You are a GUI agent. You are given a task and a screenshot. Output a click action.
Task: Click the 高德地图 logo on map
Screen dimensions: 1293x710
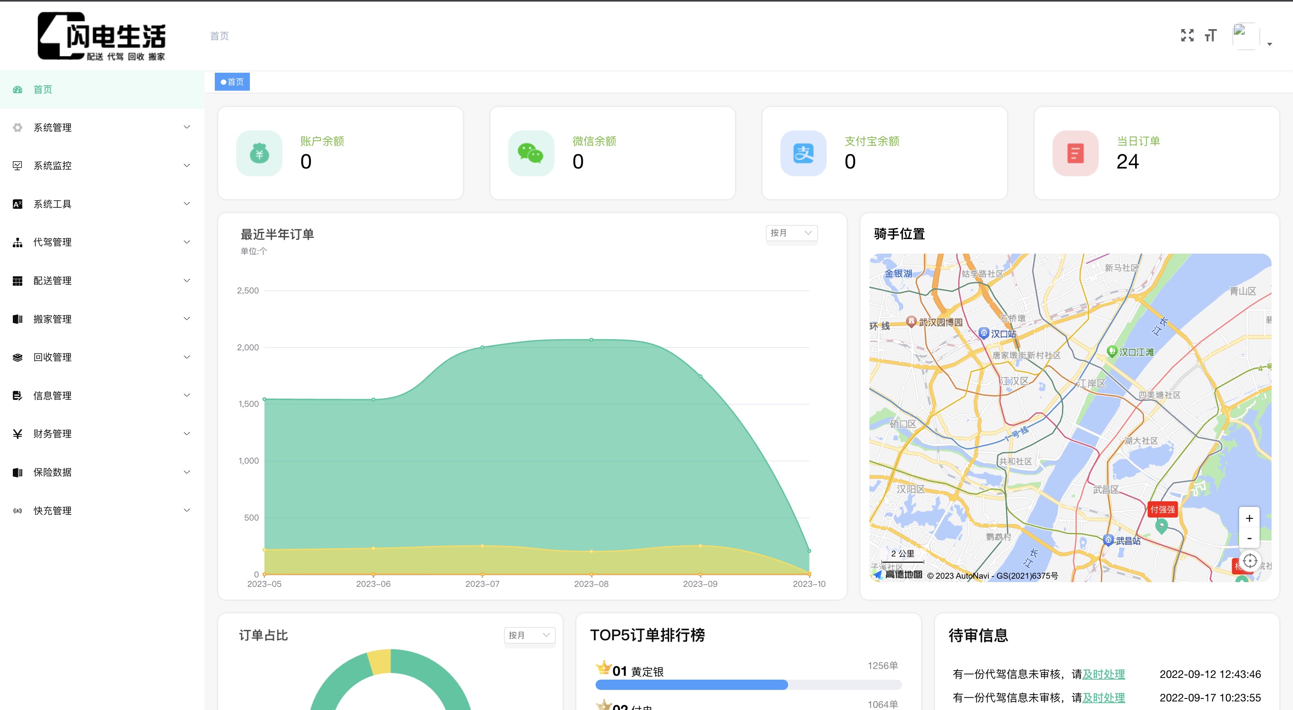[898, 574]
